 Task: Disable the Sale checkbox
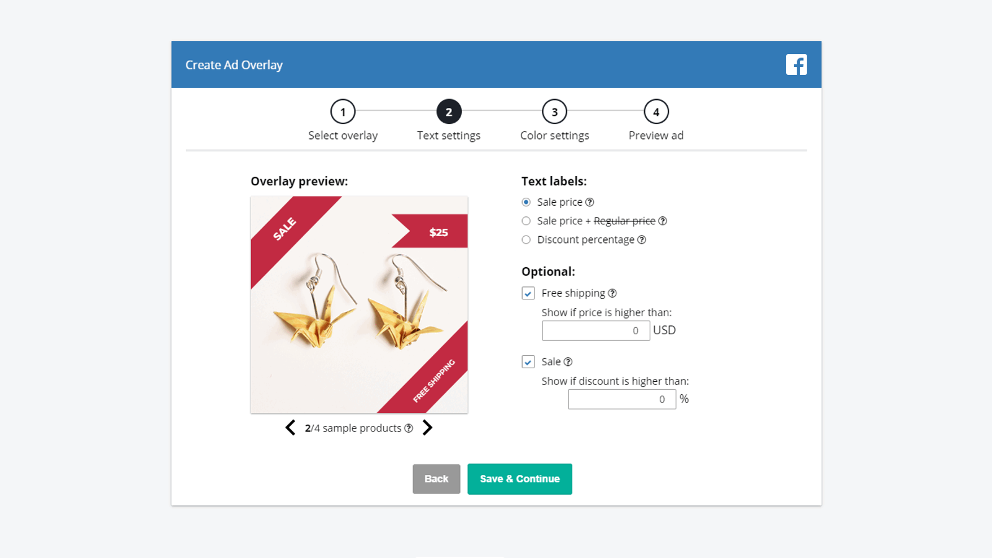click(528, 362)
